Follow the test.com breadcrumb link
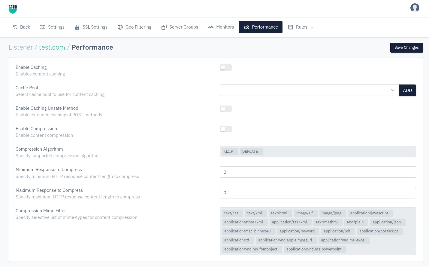This screenshot has width=429, height=267. click(x=52, y=48)
